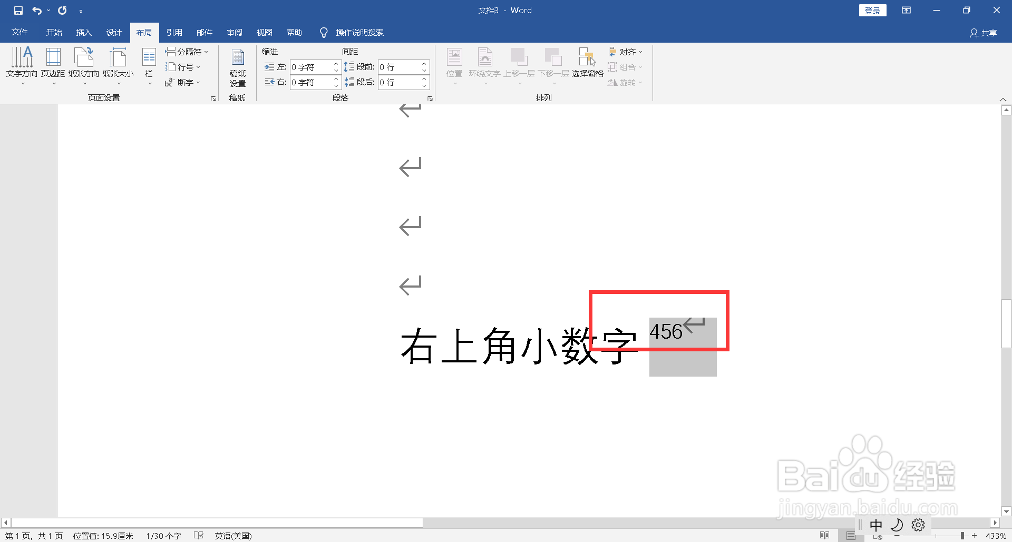Switch to the Mailings (邮件) tab
1012x542 pixels.
205,32
